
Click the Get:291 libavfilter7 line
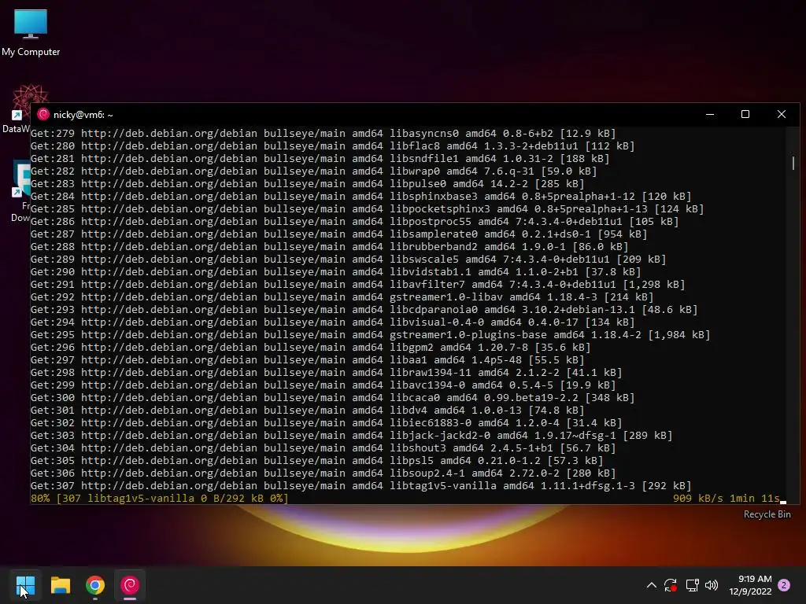(x=358, y=285)
